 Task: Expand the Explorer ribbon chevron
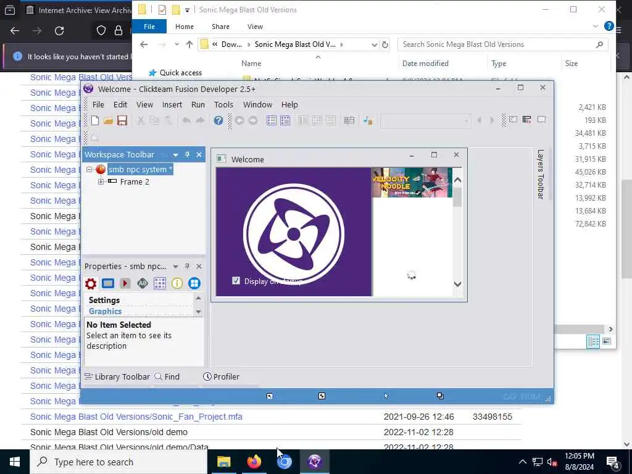(596, 27)
